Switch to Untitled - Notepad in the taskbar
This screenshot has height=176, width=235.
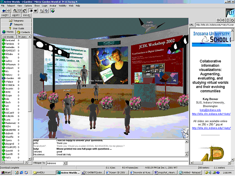(x=190, y=173)
